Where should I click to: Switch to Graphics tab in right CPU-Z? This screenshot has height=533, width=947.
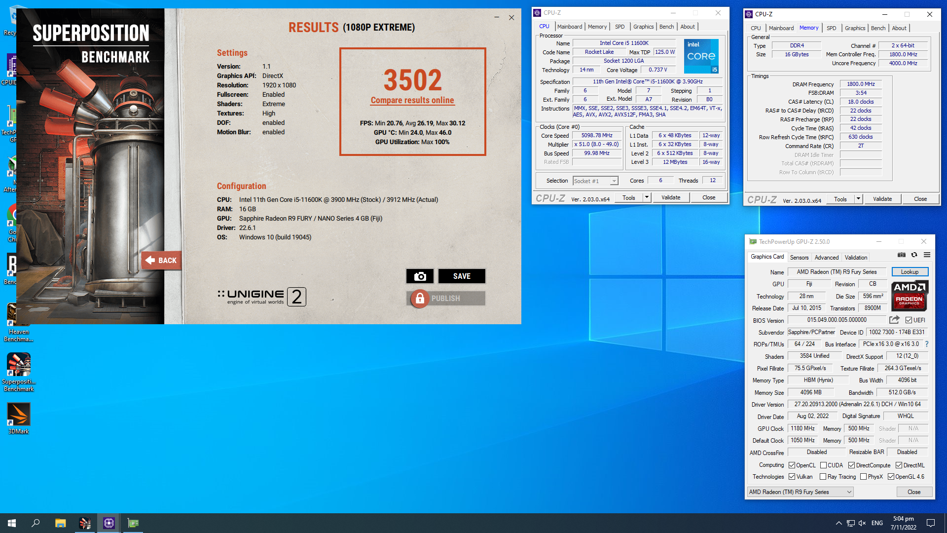(855, 28)
